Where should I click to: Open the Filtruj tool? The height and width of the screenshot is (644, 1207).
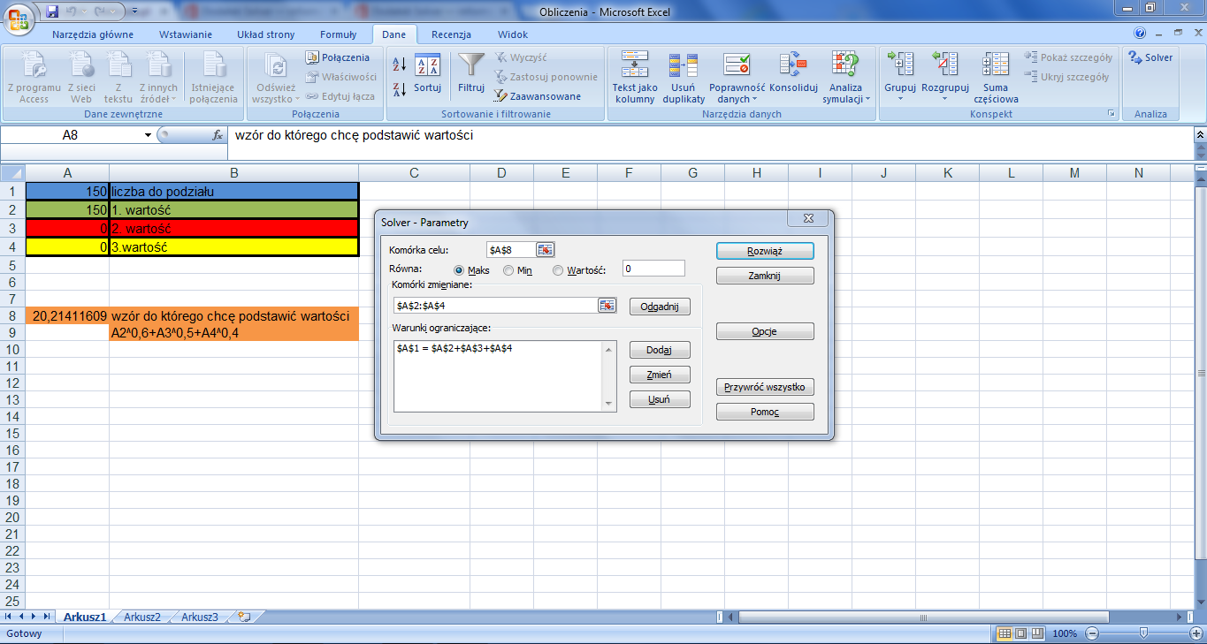[x=470, y=77]
